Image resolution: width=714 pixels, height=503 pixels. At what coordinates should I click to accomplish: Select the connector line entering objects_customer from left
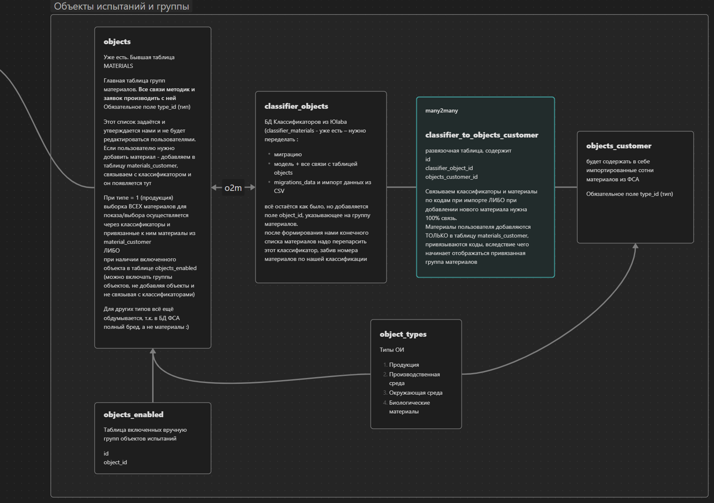coord(566,187)
